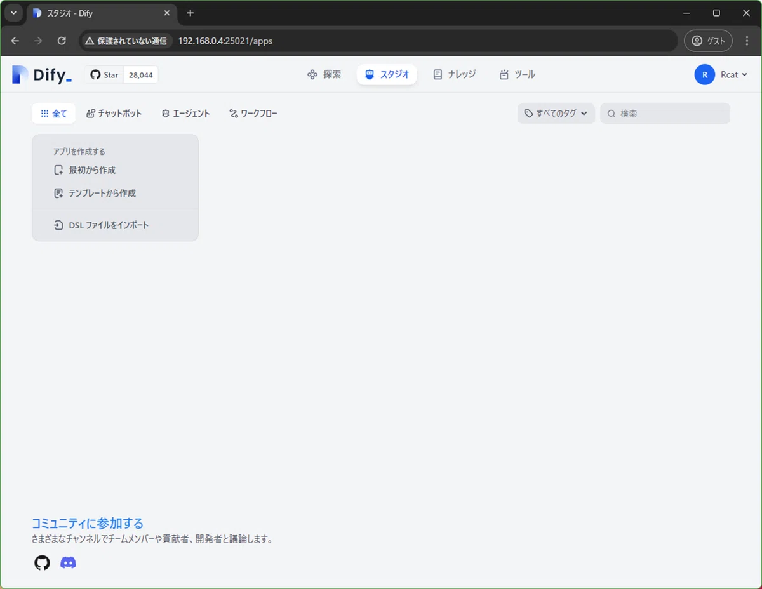The height and width of the screenshot is (589, 762).
Task: Open the browser three-dot menu
Action: click(x=747, y=41)
